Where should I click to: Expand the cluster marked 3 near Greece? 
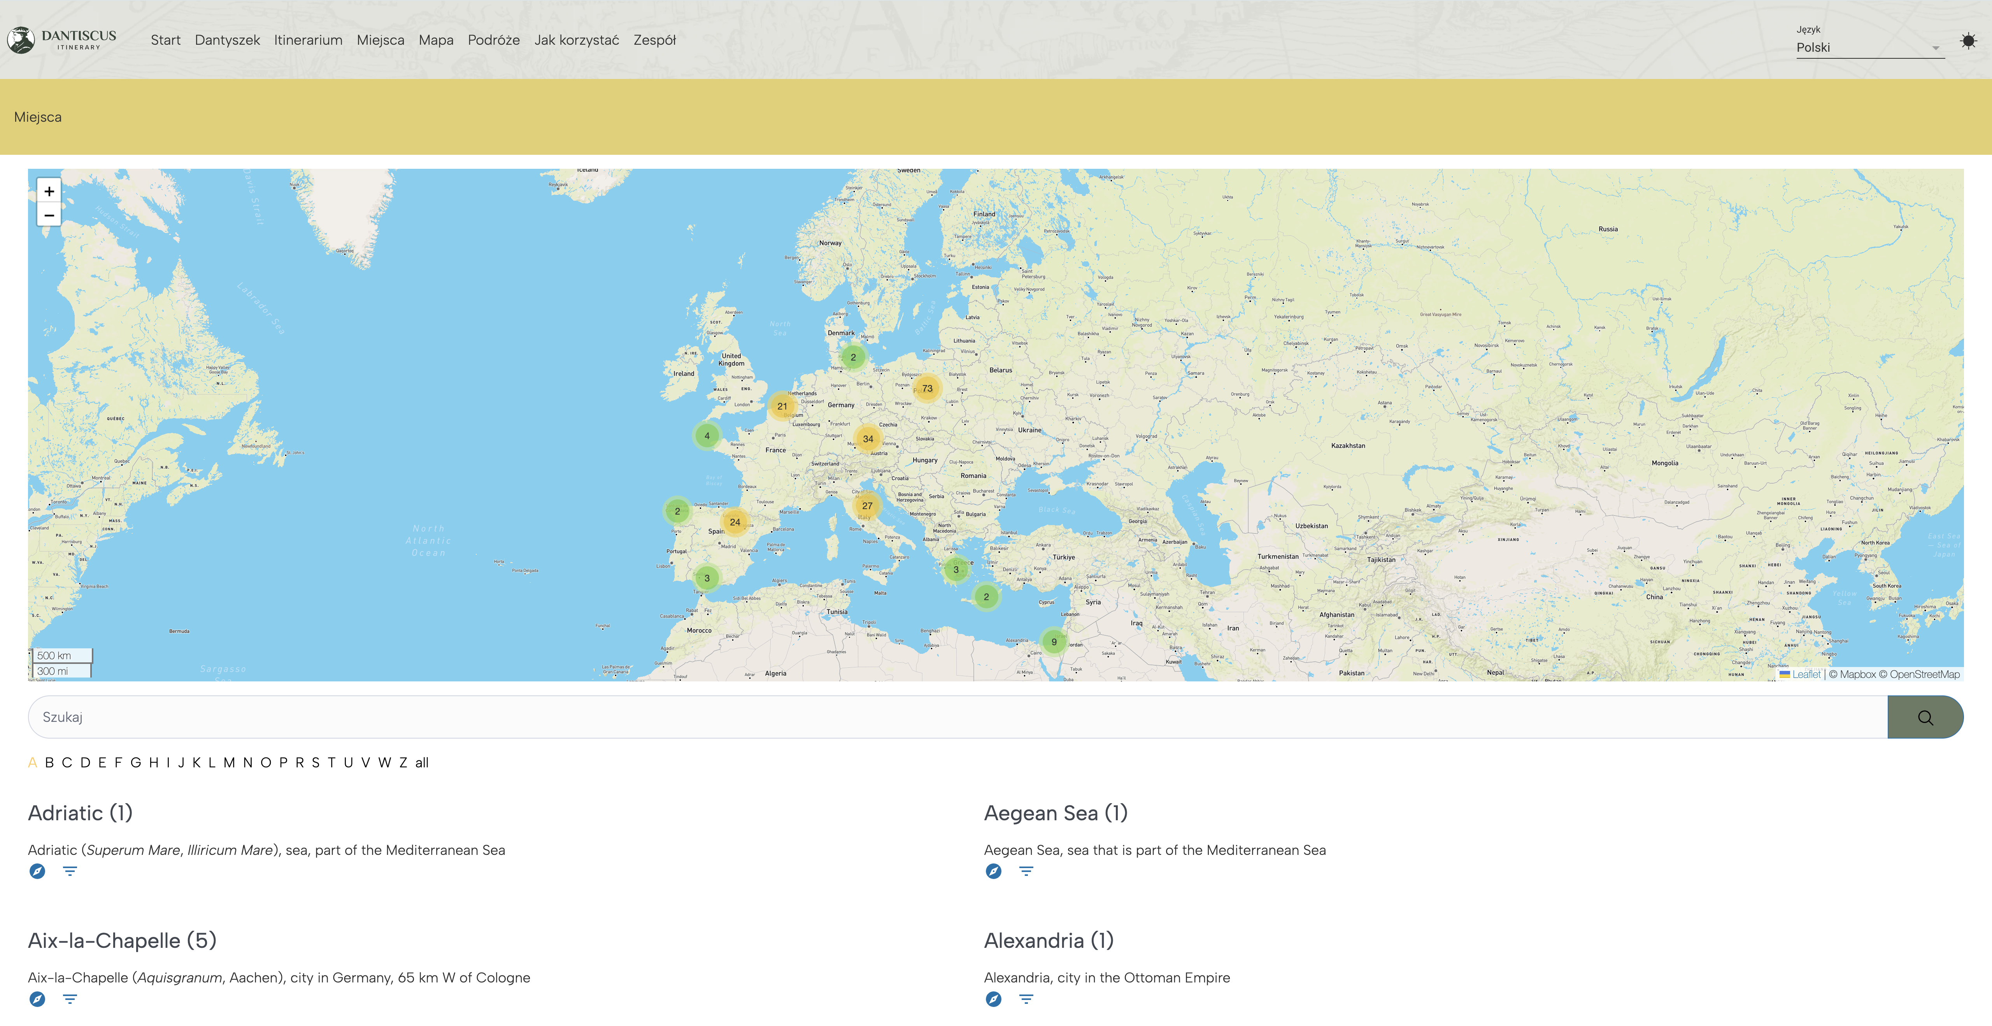956,570
